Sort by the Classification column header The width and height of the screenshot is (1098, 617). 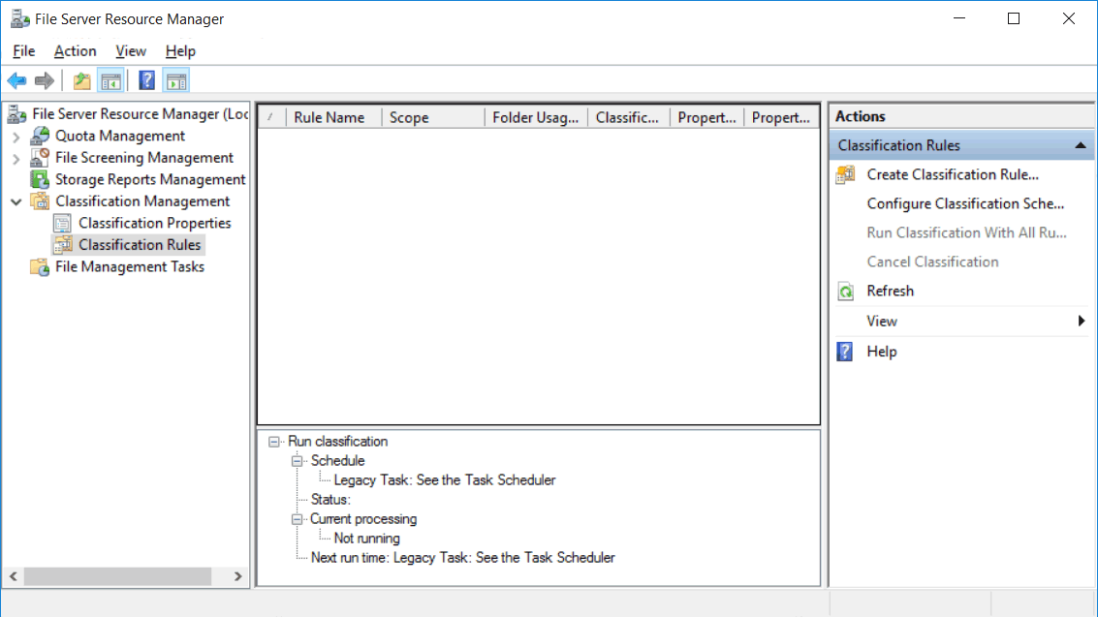click(x=629, y=117)
